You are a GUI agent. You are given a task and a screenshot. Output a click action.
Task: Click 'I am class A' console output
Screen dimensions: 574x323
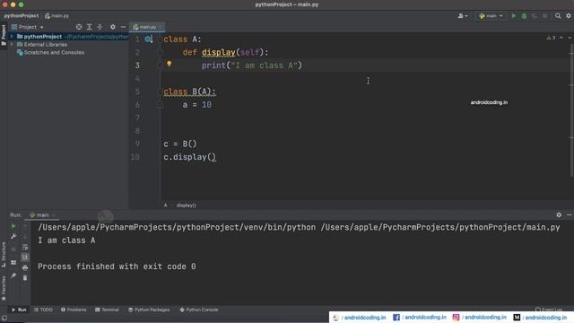pos(66,240)
